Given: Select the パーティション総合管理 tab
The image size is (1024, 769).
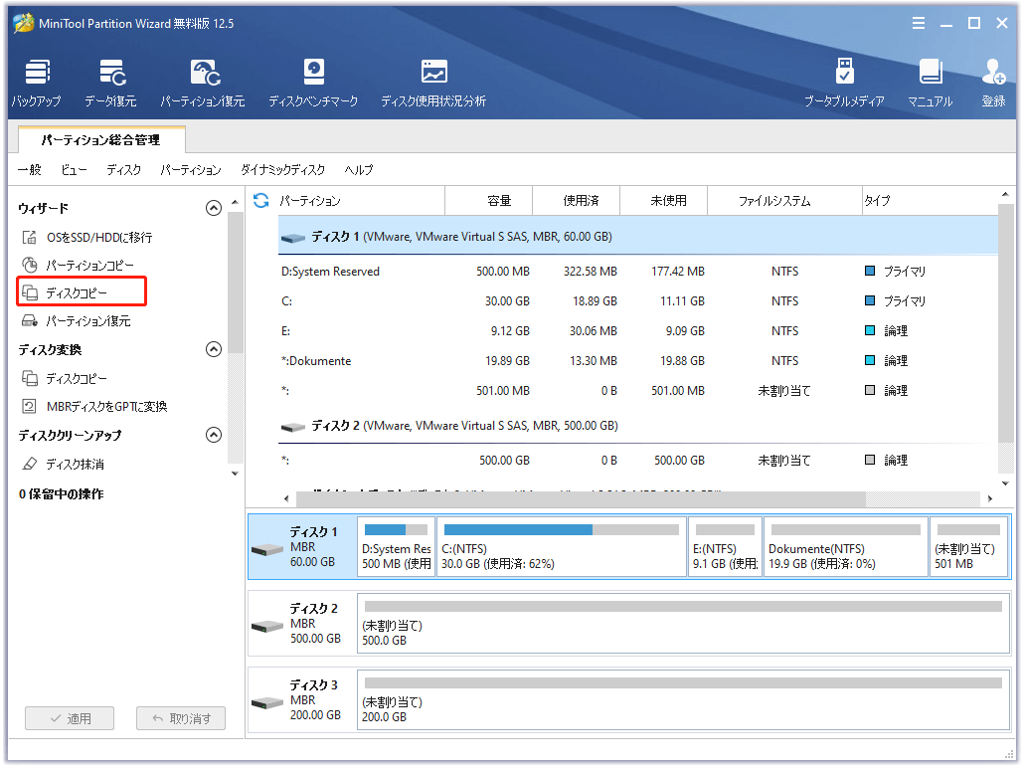Looking at the screenshot, I should pos(100,140).
